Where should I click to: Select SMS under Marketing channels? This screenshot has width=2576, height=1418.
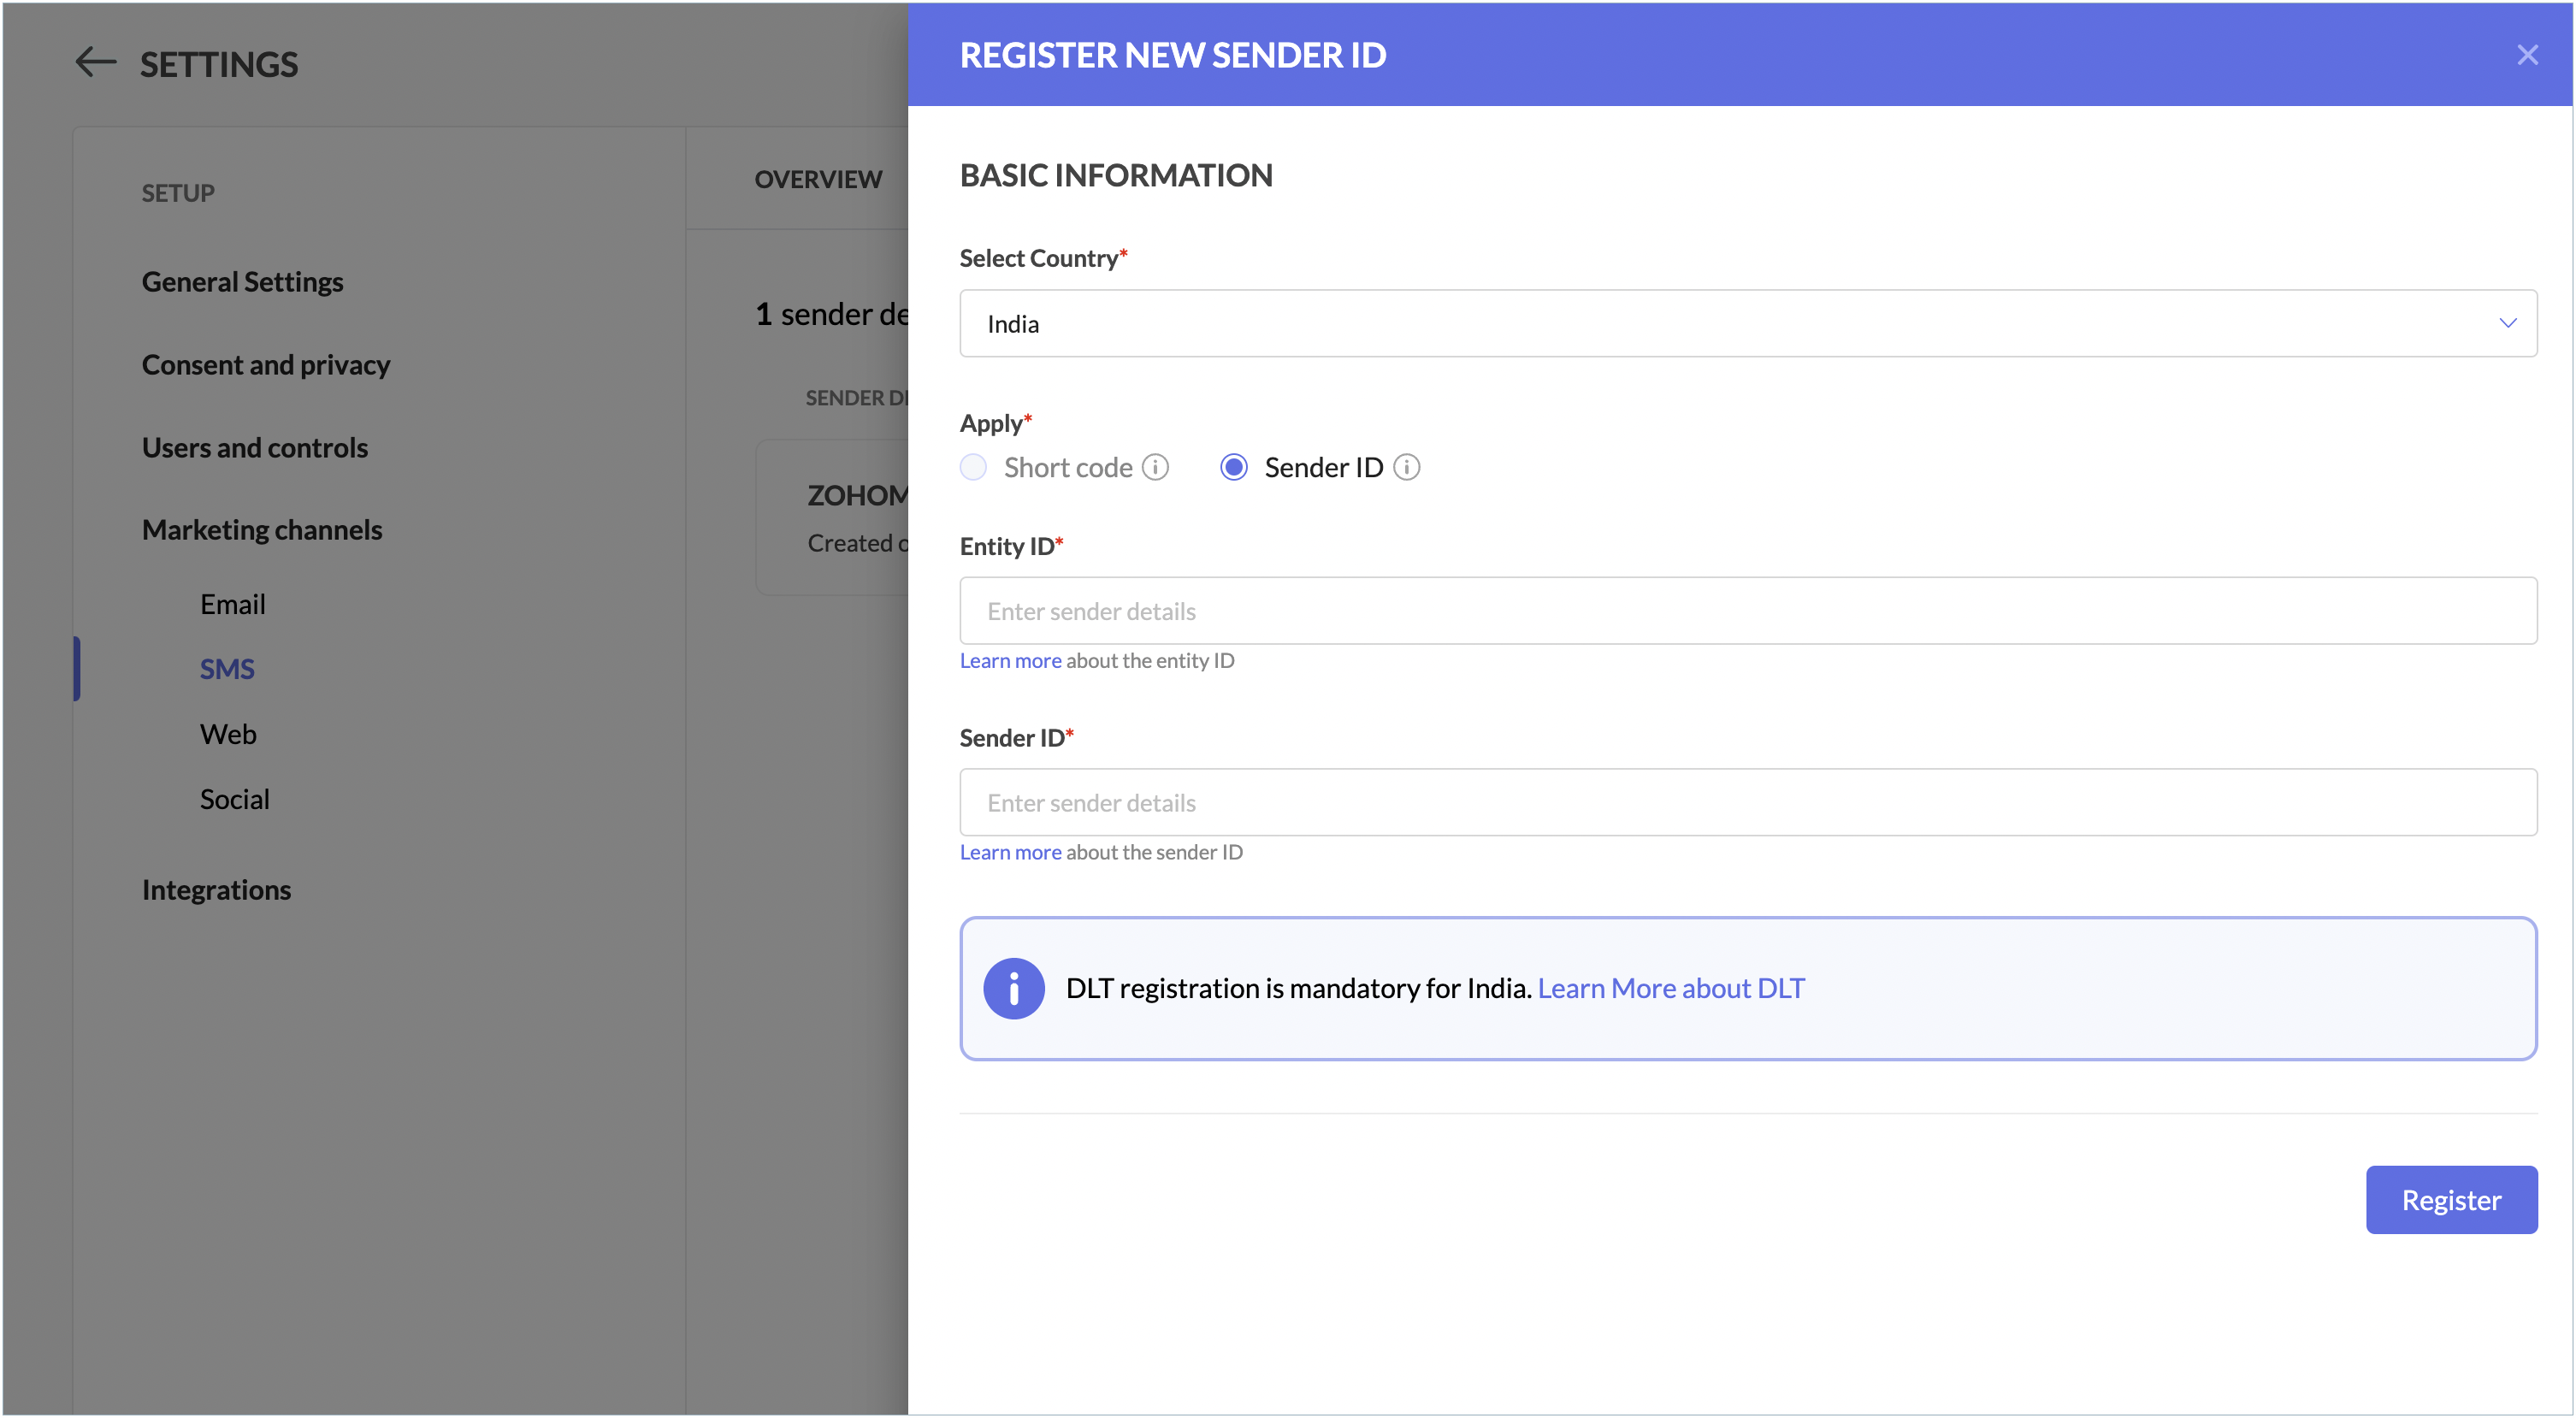coord(227,669)
